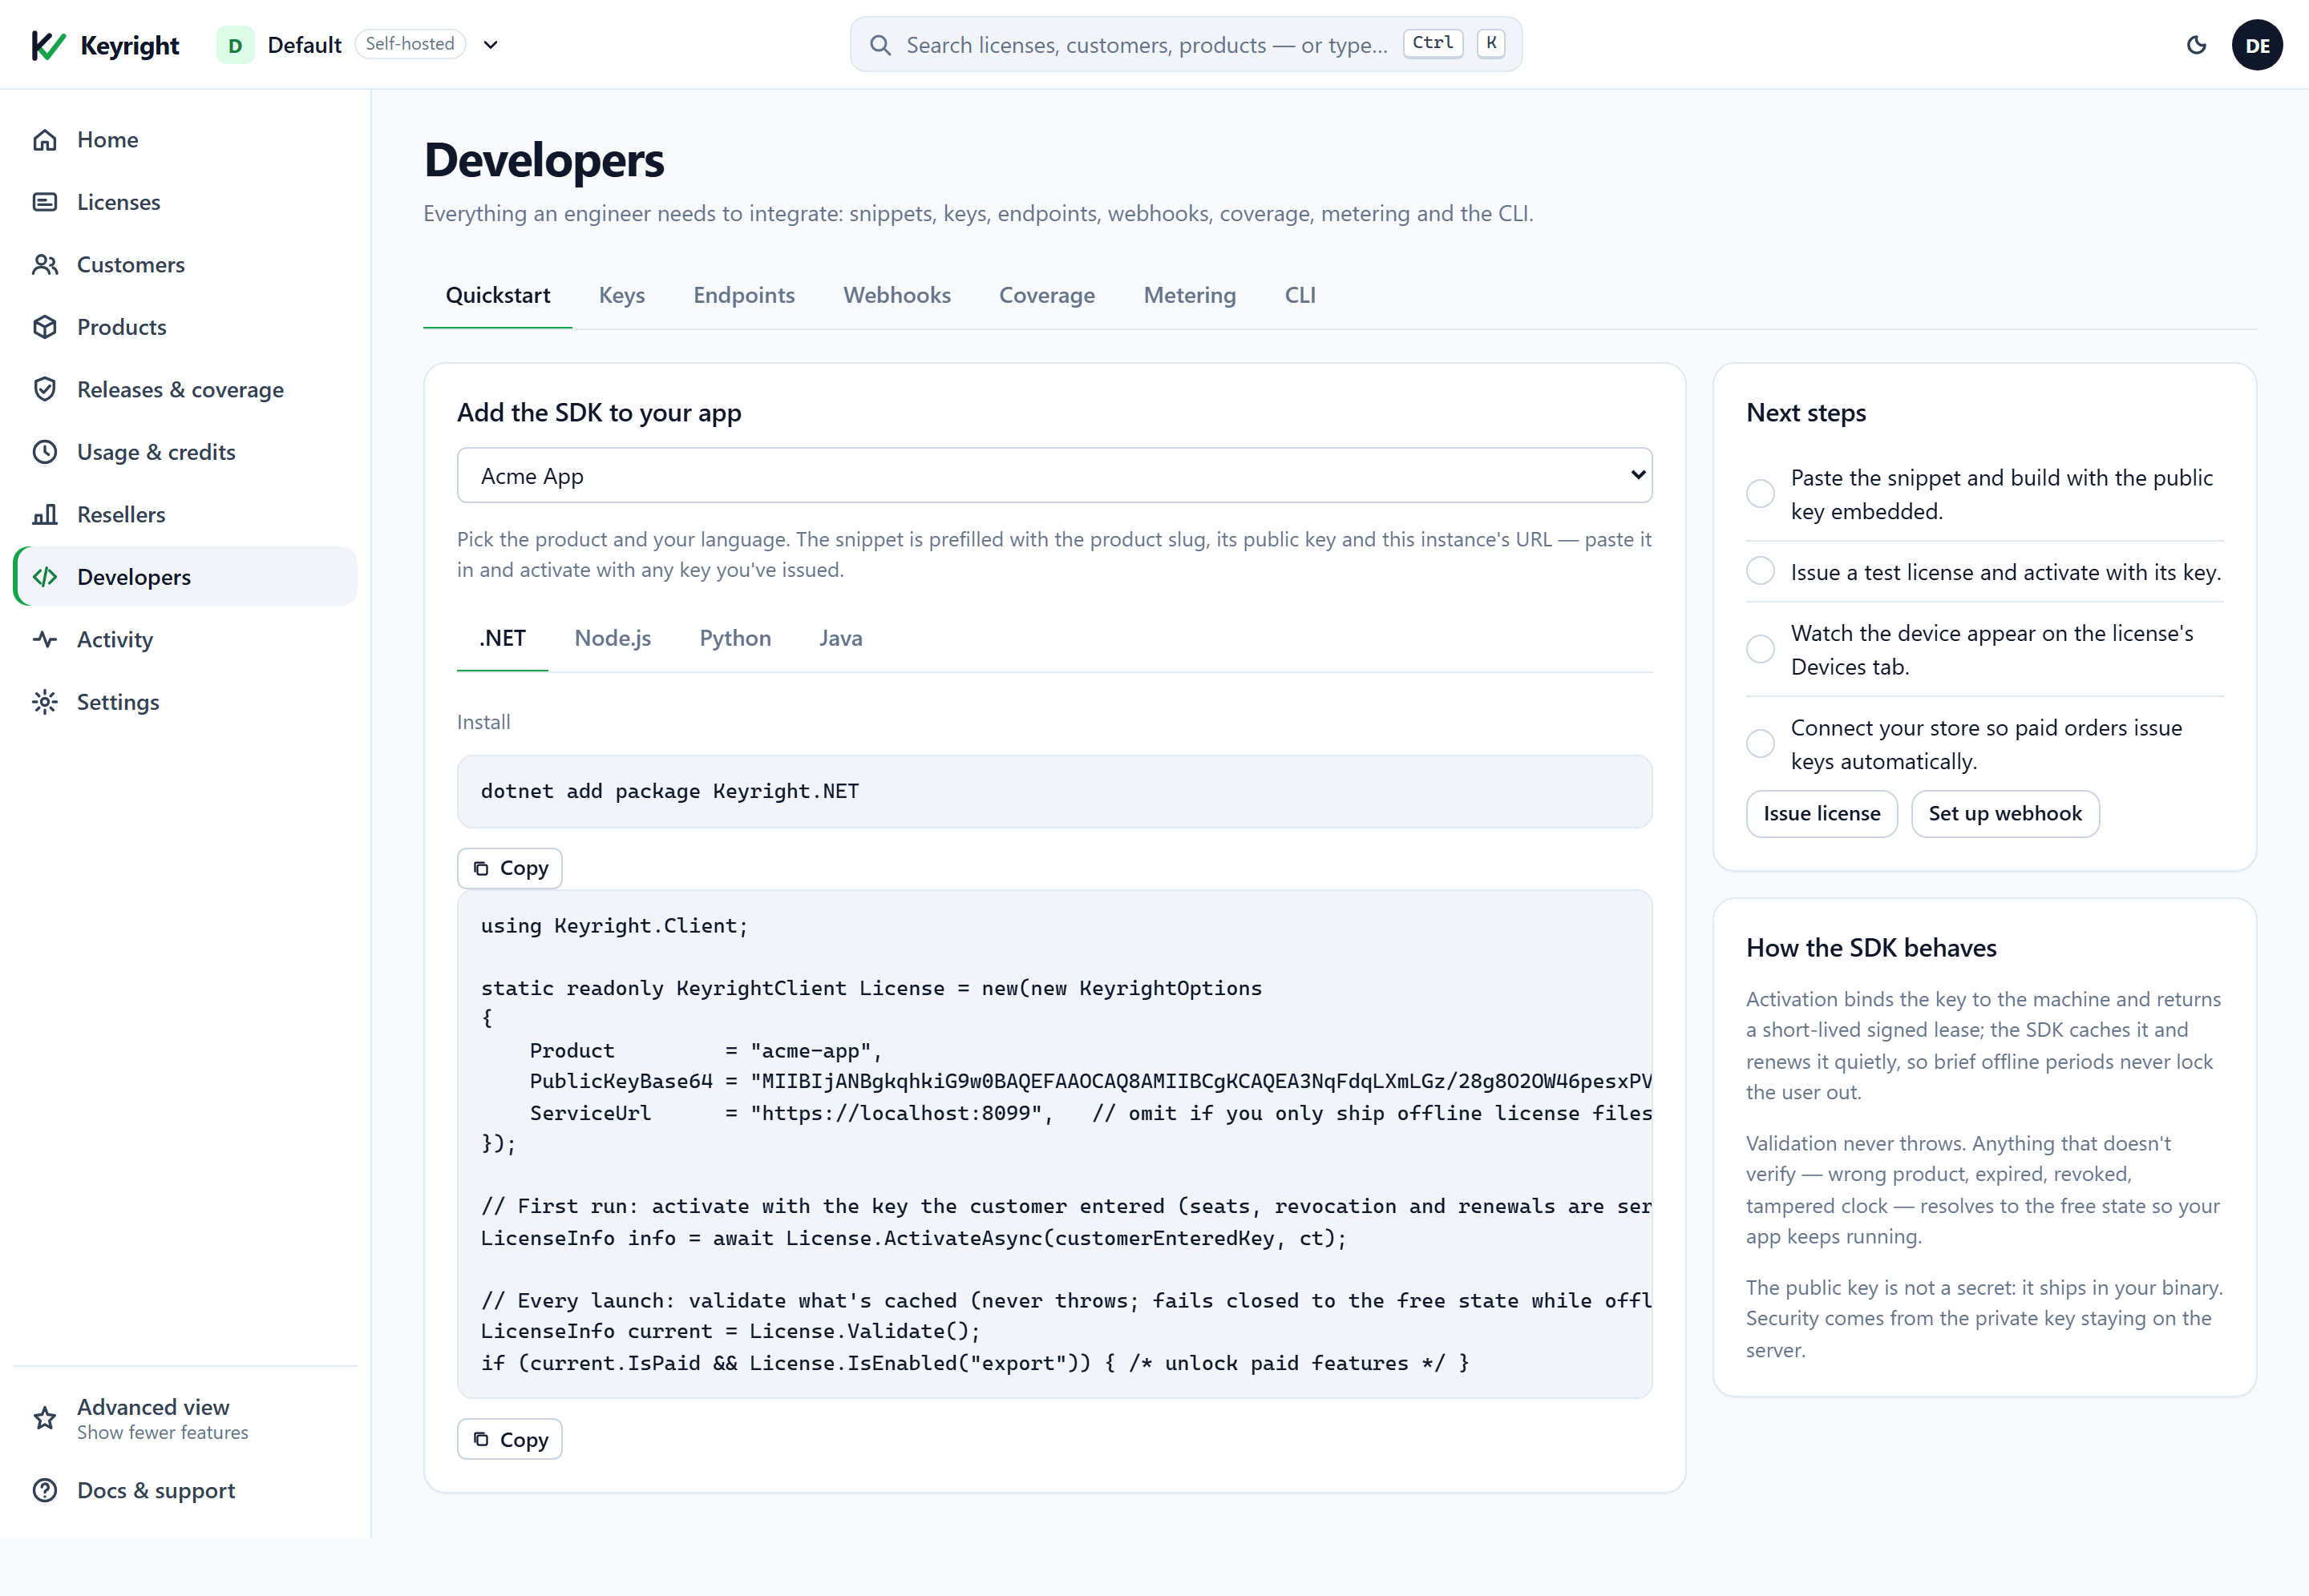Viewport: 2309px width, 1596px height.
Task: Switch to the Keys tab
Action: 621,295
